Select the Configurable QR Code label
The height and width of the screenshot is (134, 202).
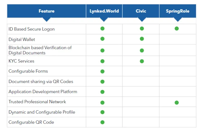pyautogui.click(x=31, y=122)
